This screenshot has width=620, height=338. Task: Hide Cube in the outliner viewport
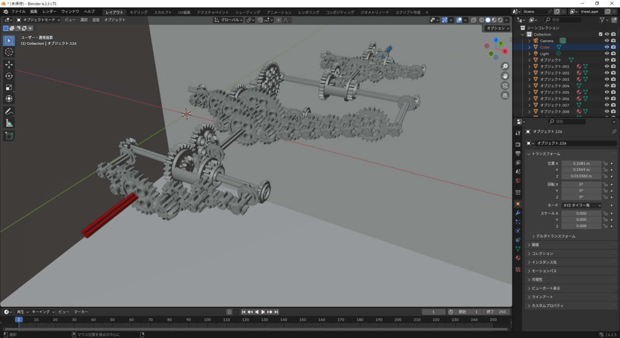click(x=607, y=47)
